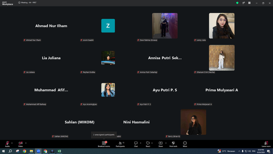Expand the chat options arrow
273x154 pixels.
pos(140,143)
